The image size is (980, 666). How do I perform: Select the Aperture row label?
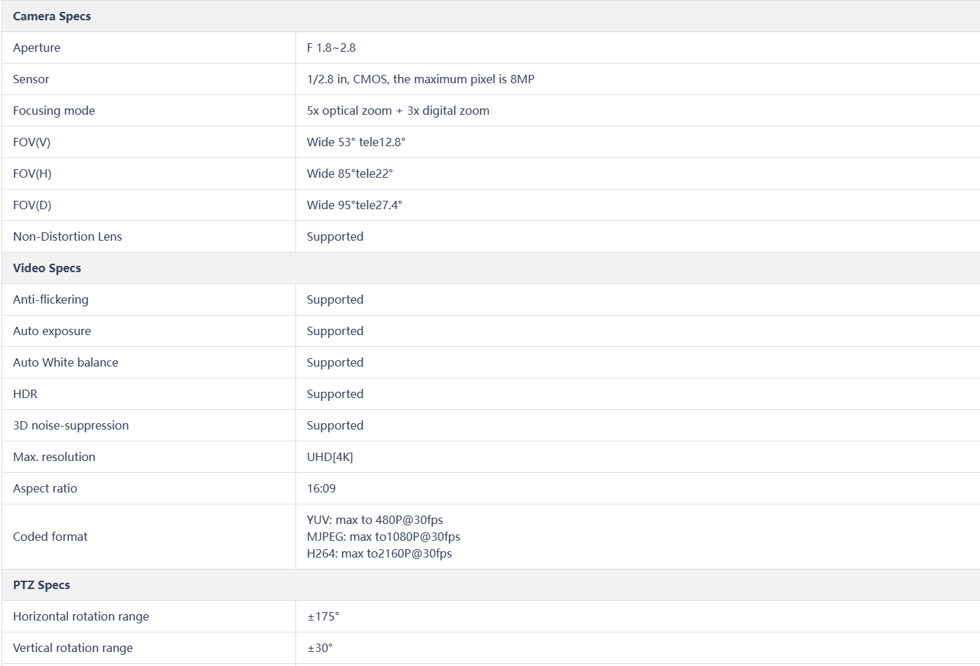(x=36, y=48)
